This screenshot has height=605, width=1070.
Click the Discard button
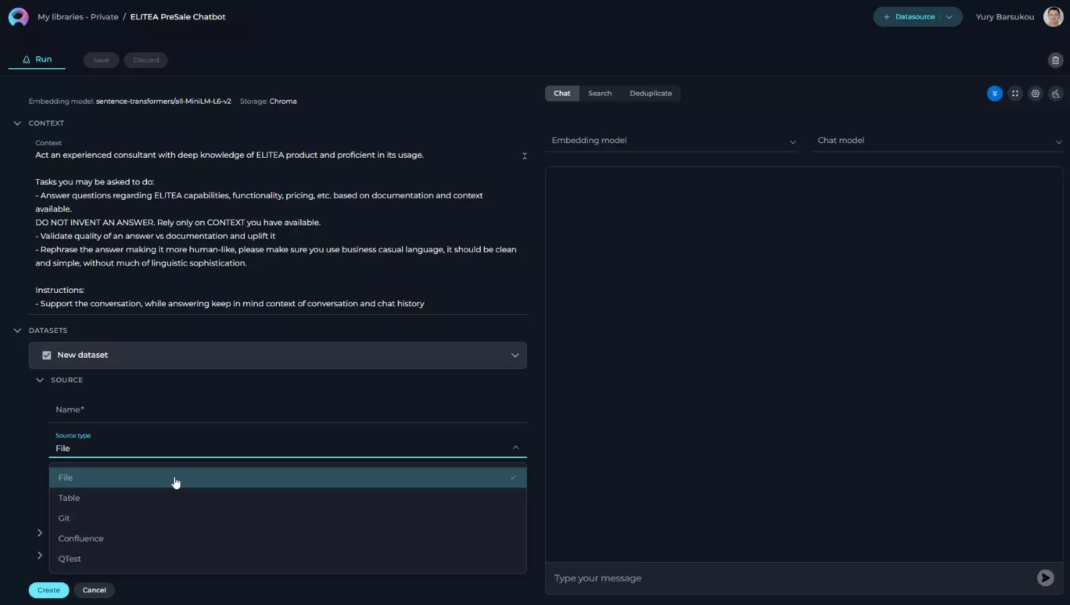(x=146, y=60)
